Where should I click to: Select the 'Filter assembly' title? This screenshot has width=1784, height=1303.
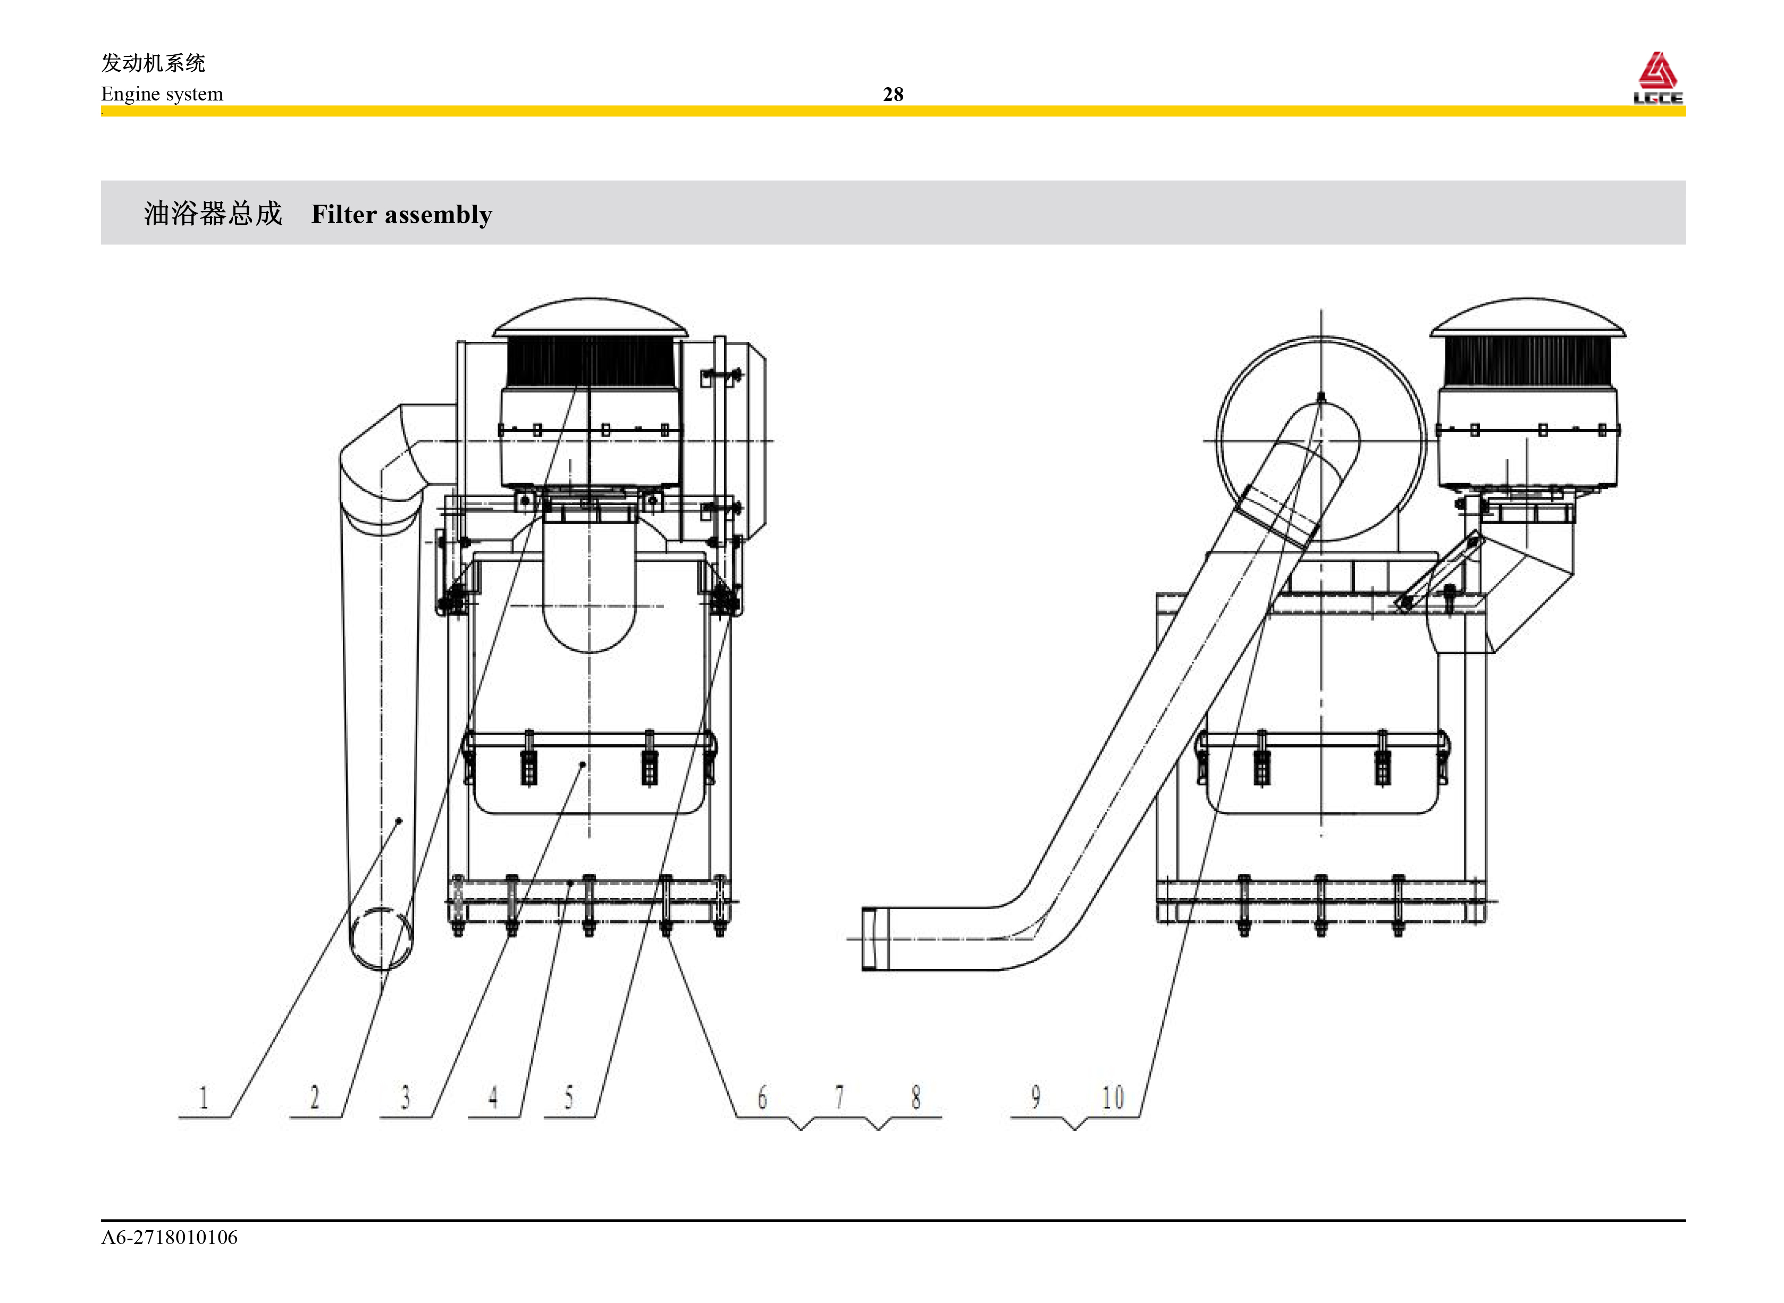(x=401, y=215)
